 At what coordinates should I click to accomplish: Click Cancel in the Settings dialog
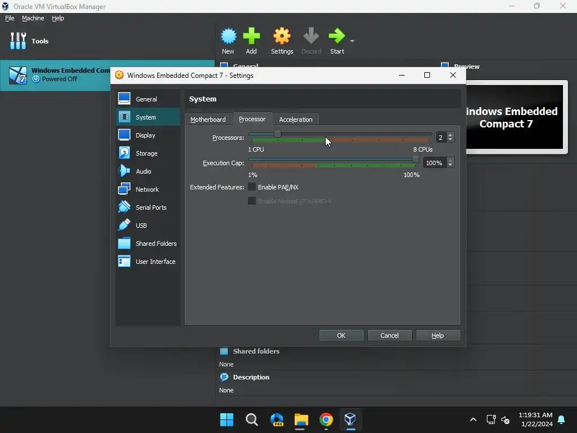coord(389,335)
